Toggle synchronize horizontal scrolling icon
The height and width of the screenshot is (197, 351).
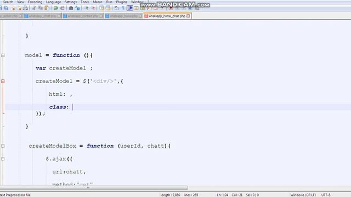(108, 8)
